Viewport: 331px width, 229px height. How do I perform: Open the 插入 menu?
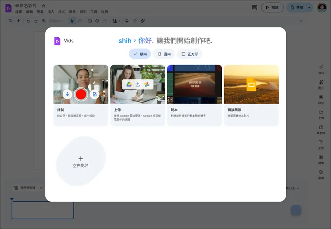click(51, 12)
